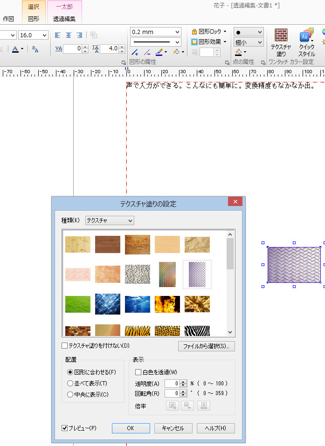The width and height of the screenshot is (325, 446).
Task: Click the grayed-out icon beside right-align
Action: click(94, 35)
